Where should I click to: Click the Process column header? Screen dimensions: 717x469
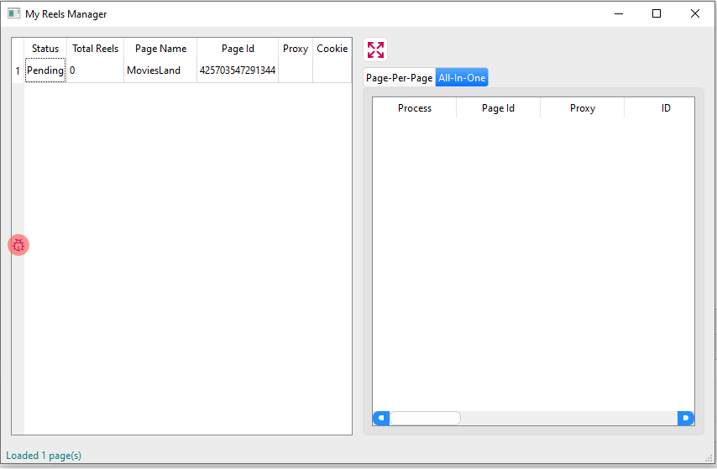point(415,108)
